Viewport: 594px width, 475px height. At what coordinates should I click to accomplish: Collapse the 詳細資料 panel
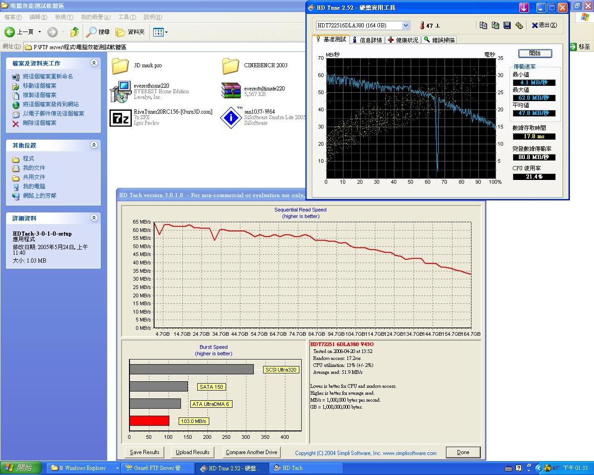pyautogui.click(x=94, y=218)
